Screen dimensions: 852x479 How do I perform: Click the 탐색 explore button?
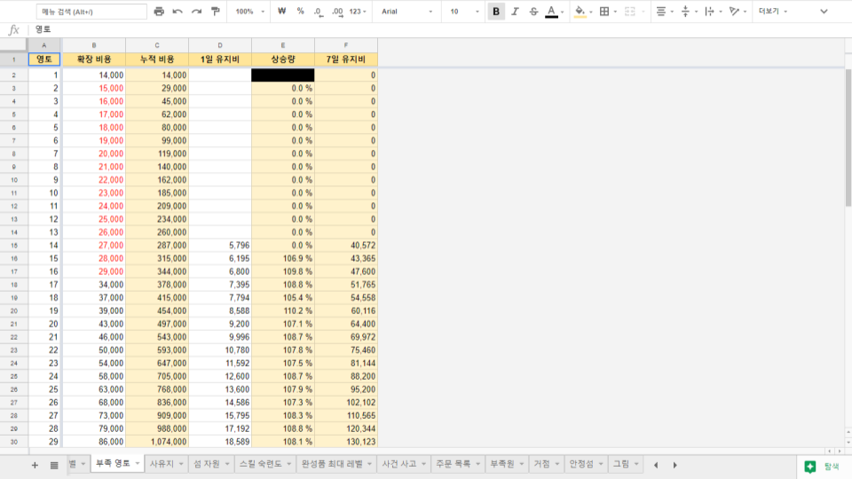pos(822,466)
